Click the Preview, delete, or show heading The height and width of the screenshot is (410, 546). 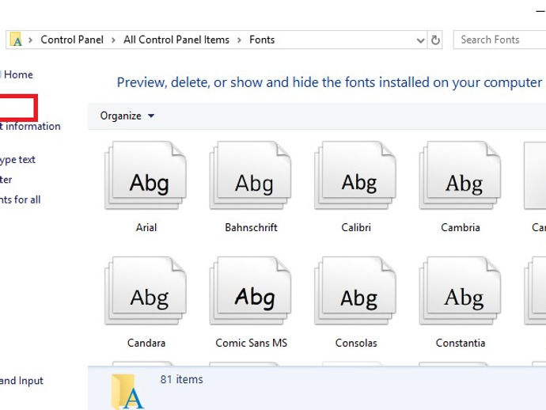click(x=329, y=83)
